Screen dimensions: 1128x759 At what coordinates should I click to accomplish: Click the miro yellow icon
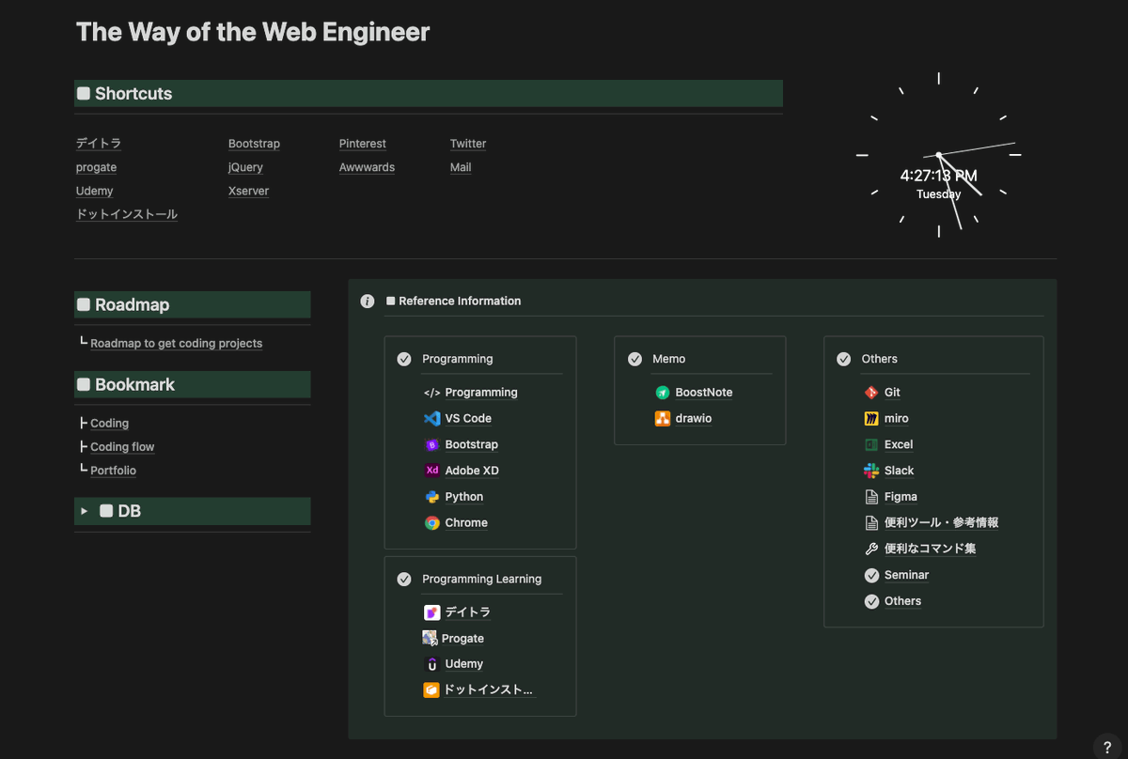point(871,419)
